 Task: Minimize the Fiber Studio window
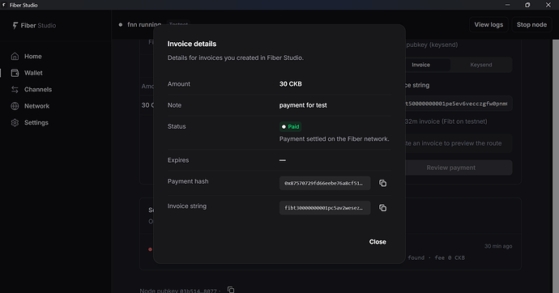[x=507, y=5]
